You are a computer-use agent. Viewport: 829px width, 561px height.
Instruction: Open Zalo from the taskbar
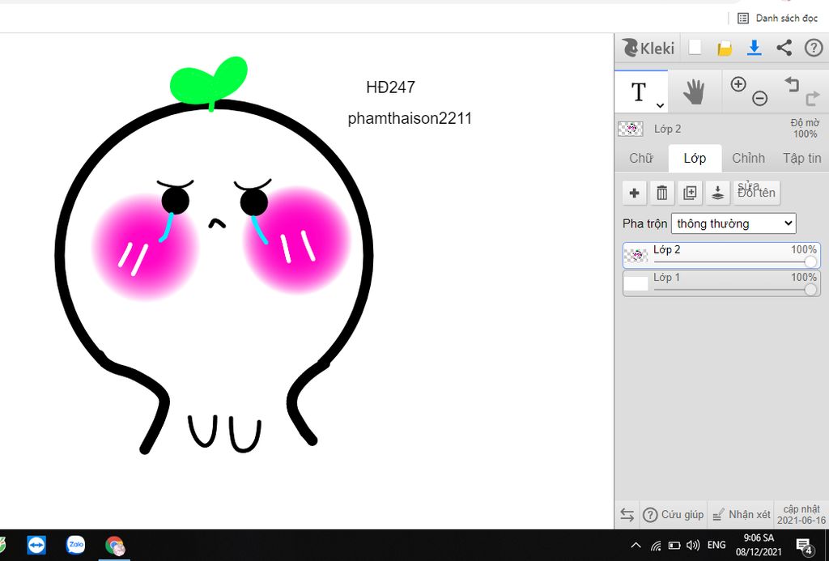coord(75,545)
